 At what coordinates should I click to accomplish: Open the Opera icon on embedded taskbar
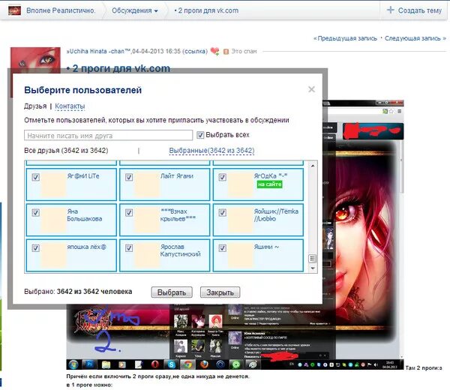[x=155, y=364]
